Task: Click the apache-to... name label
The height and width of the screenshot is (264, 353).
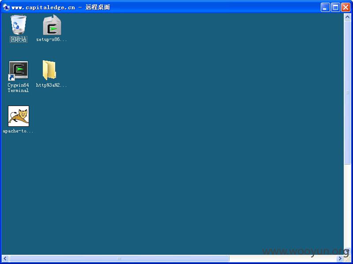Action: point(18,131)
